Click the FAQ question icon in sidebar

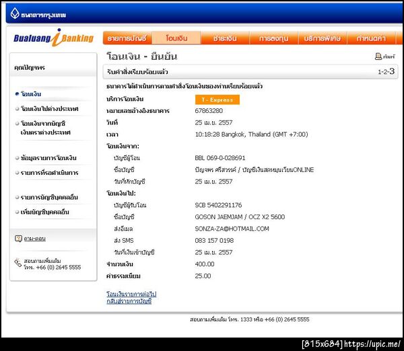[x=18, y=239]
